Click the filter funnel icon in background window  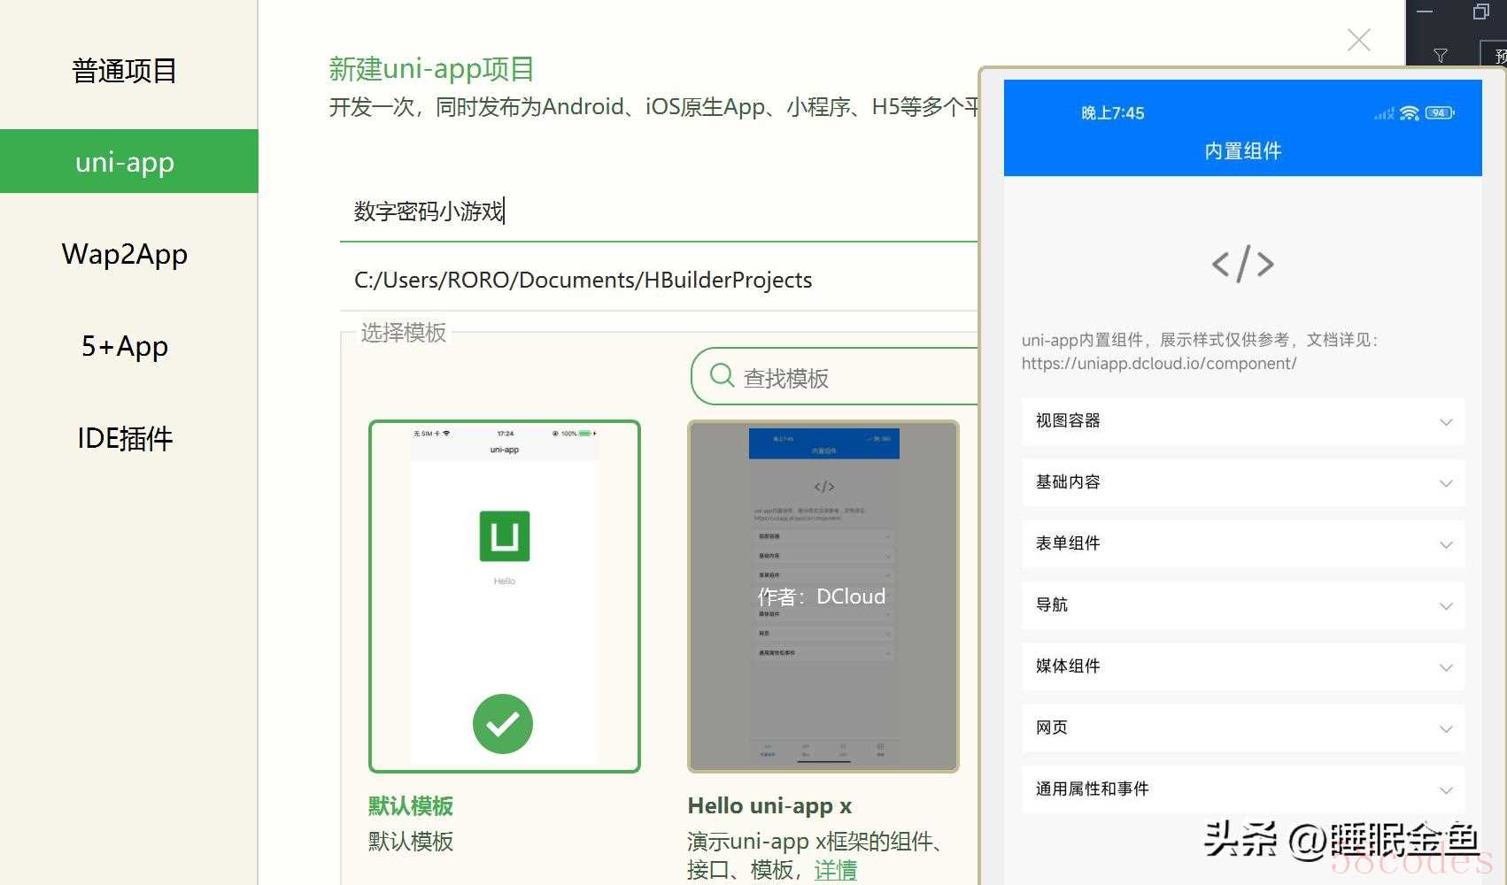(1441, 56)
